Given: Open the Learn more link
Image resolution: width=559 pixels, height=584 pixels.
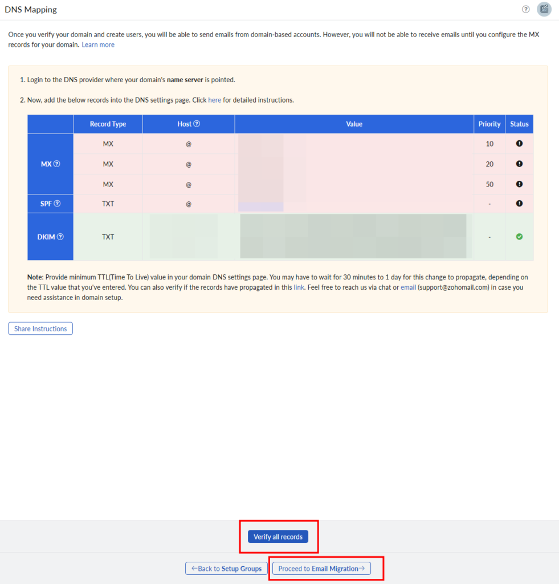Looking at the screenshot, I should coord(98,45).
